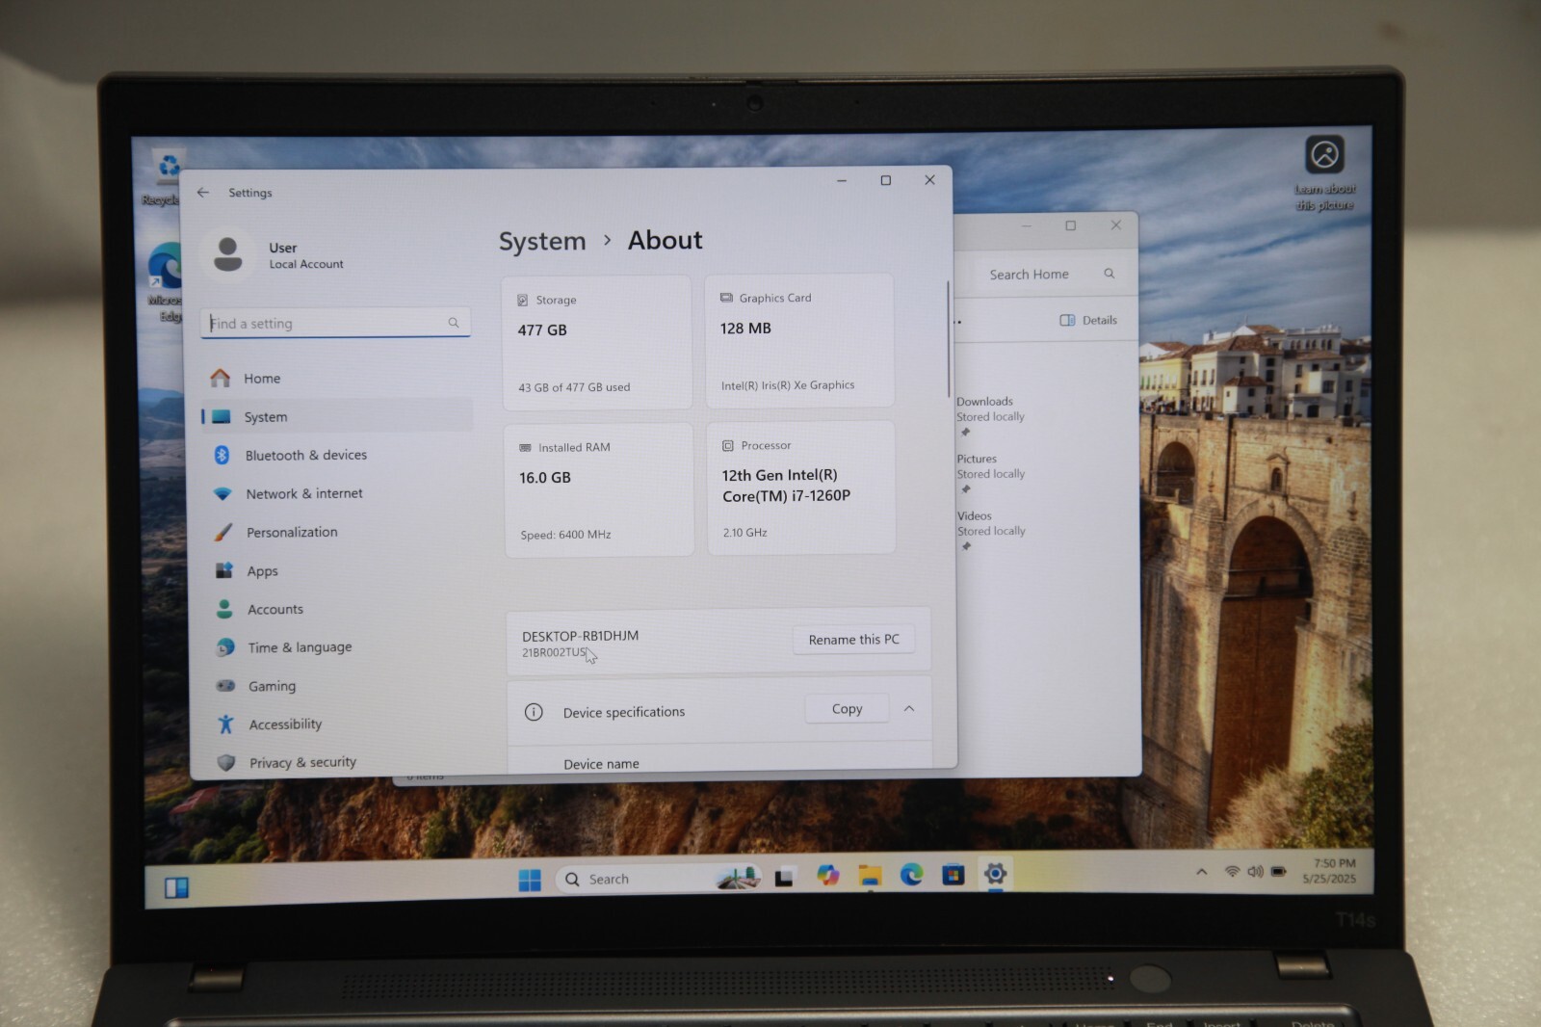
Task: Launch Copilot from the taskbar
Action: pos(828,875)
